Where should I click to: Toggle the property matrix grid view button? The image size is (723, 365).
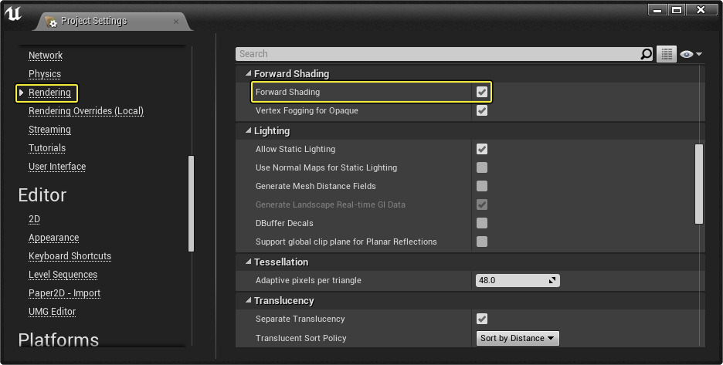(x=667, y=54)
